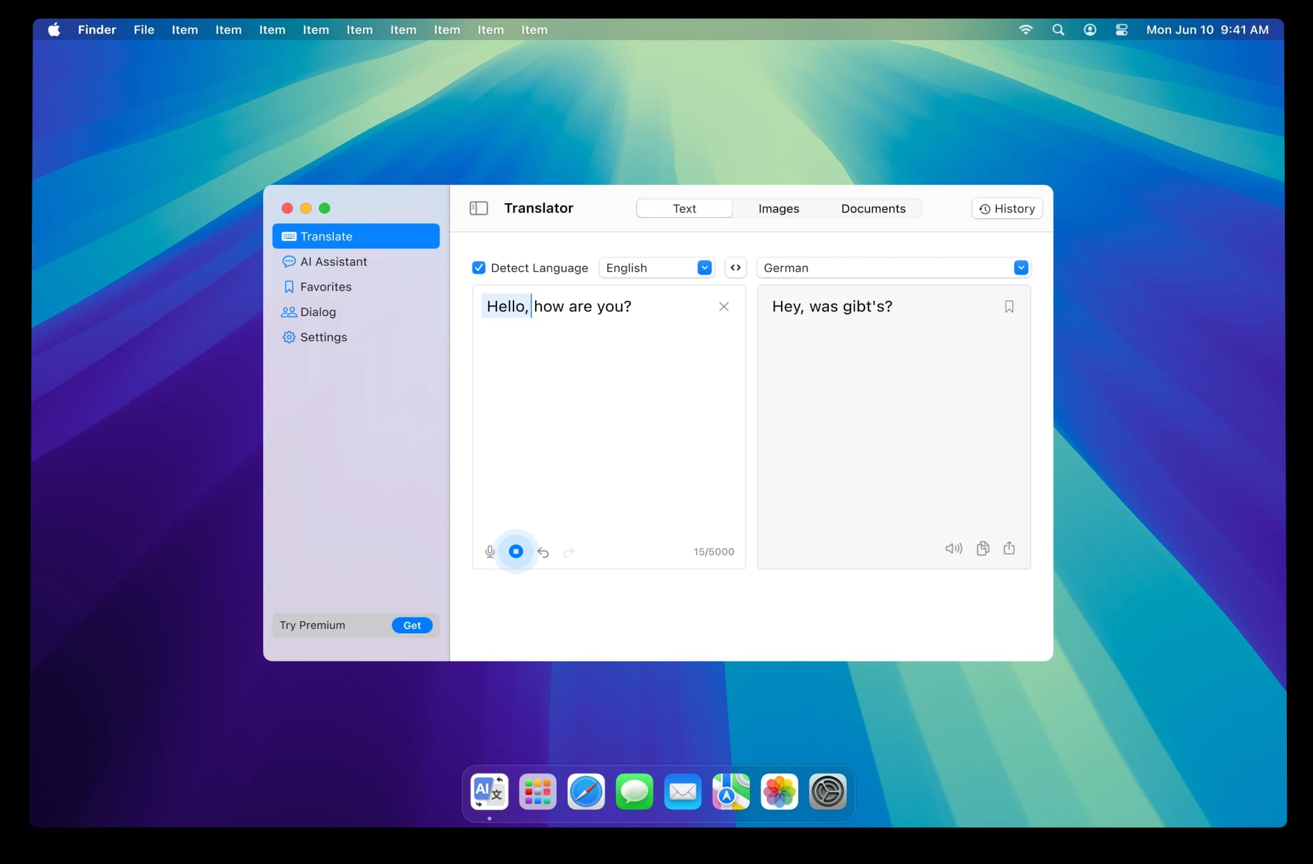
Task: Open Mail from the Dock
Action: pos(683,792)
